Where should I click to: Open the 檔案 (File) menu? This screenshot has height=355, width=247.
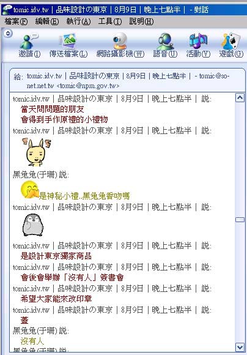(x=16, y=21)
